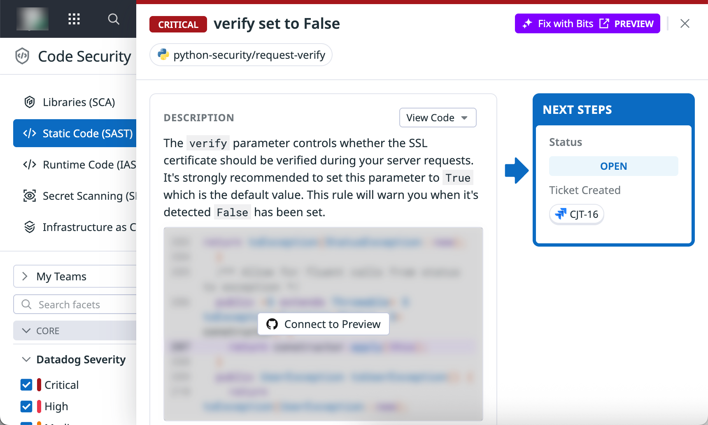The width and height of the screenshot is (708, 425).
Task: Collapse the CORE facet group
Action: coord(75,330)
